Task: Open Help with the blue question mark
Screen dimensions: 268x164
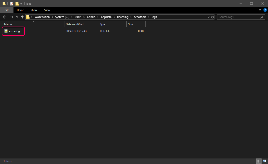Action: point(265,10)
